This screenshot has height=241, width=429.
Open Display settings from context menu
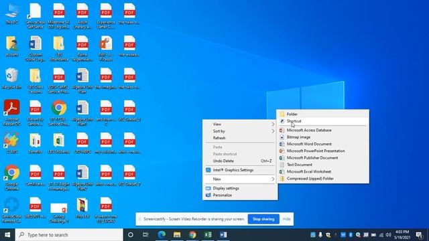click(240, 188)
